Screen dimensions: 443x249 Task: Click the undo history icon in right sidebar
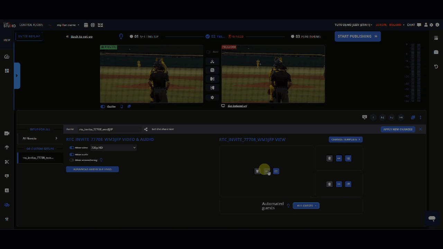pos(436,66)
